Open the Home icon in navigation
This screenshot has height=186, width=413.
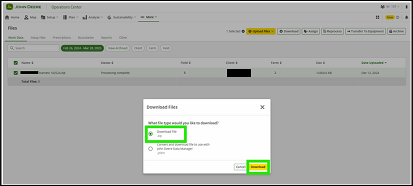click(x=7, y=17)
